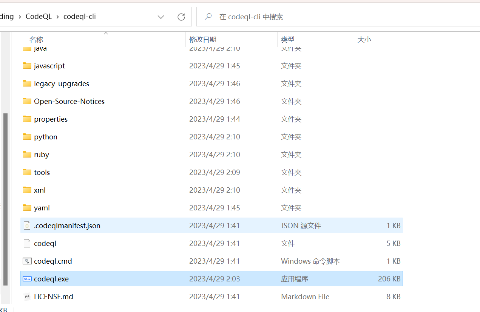The height and width of the screenshot is (312, 480).
Task: Select the codeql.exe file name
Action: point(51,279)
